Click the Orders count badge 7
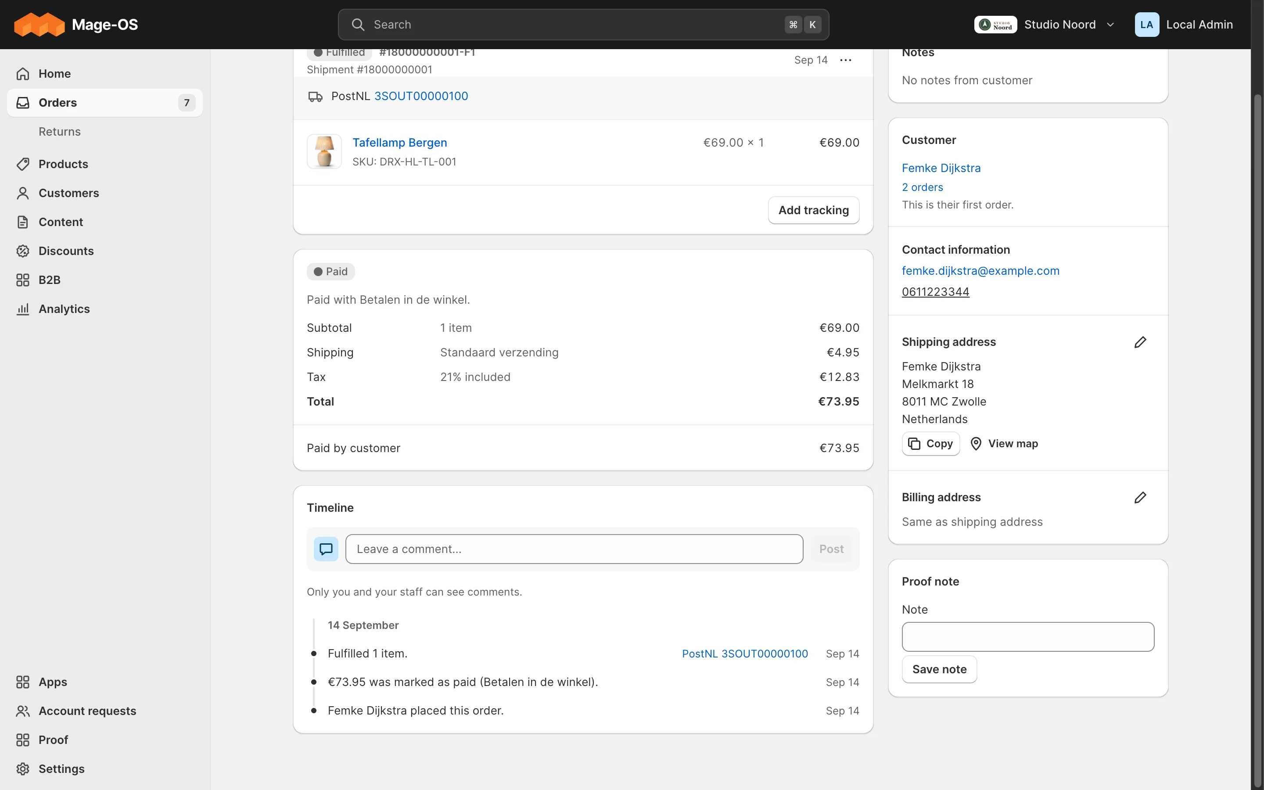This screenshot has width=1264, height=790. [187, 103]
